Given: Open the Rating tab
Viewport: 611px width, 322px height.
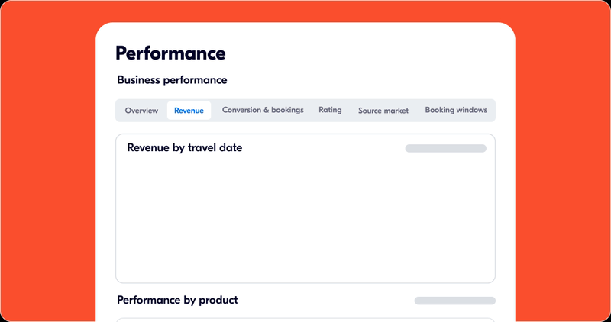Looking at the screenshot, I should [330, 110].
